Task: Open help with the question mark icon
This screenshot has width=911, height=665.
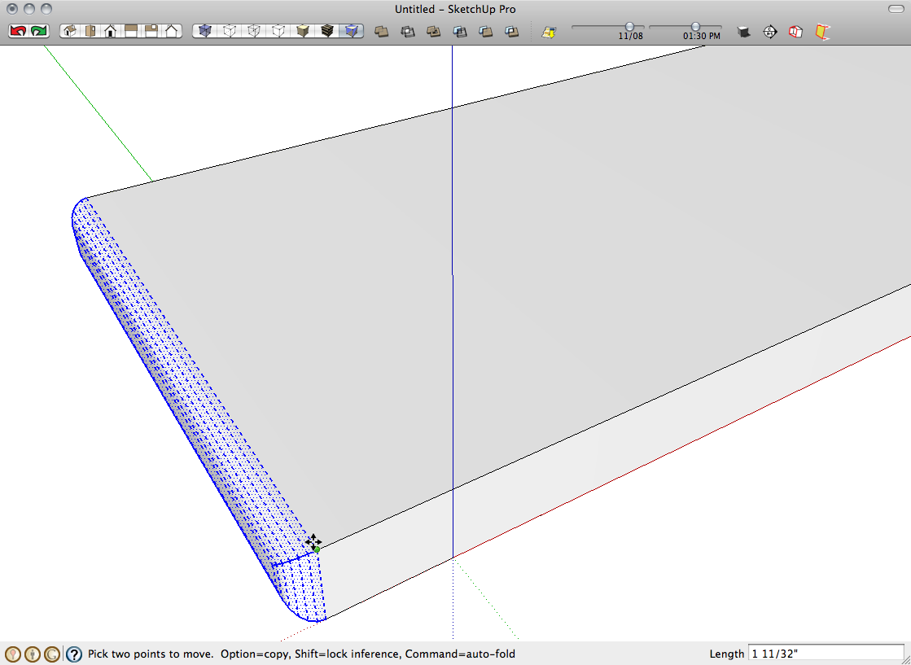Action: coord(74,654)
